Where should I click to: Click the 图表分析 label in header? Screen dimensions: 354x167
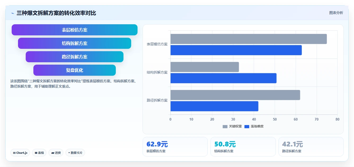pos(336,13)
